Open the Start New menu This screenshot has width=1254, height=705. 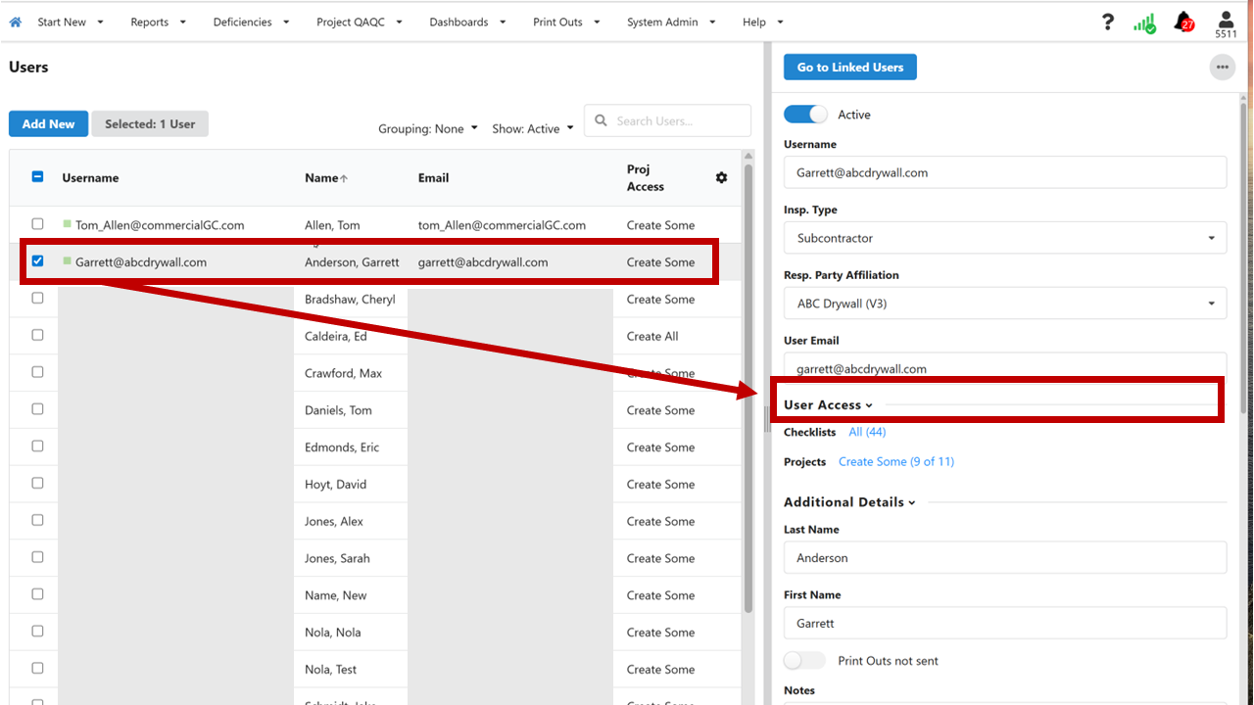pos(70,22)
